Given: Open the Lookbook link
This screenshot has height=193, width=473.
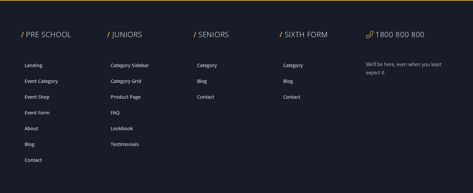Looking at the screenshot, I should tap(122, 129).
